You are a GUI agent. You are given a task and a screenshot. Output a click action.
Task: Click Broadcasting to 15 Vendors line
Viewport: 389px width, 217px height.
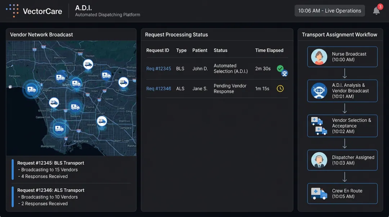coord(48,169)
